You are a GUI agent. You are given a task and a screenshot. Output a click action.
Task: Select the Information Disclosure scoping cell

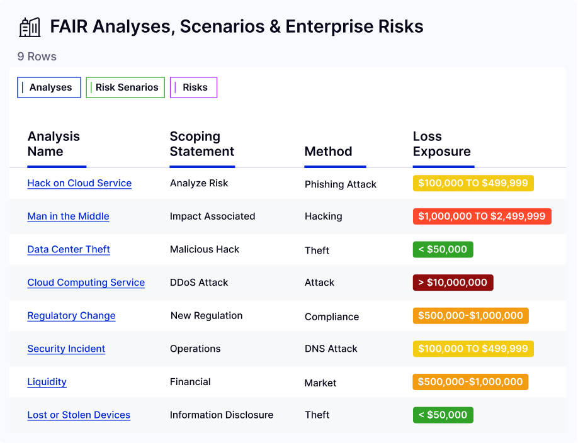(222, 415)
